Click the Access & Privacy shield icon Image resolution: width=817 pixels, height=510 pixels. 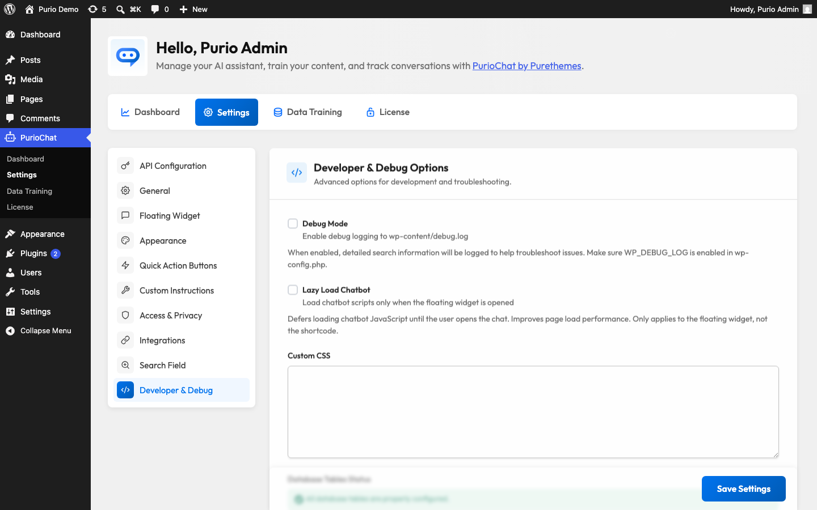pos(125,315)
